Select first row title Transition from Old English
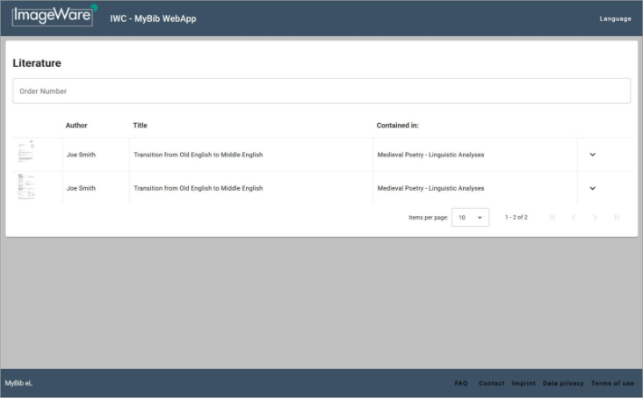The width and height of the screenshot is (643, 398). pyautogui.click(x=198, y=155)
